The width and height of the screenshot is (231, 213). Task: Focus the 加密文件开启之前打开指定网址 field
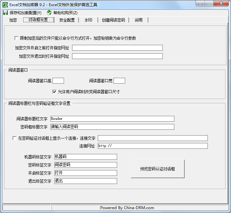tap(117, 48)
